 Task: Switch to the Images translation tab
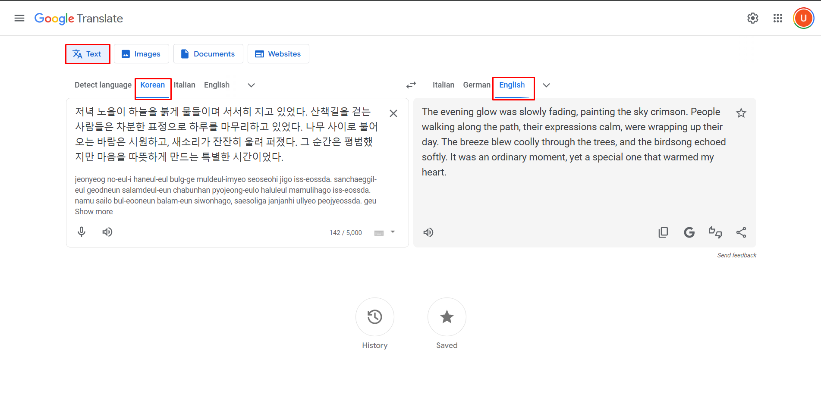click(141, 53)
